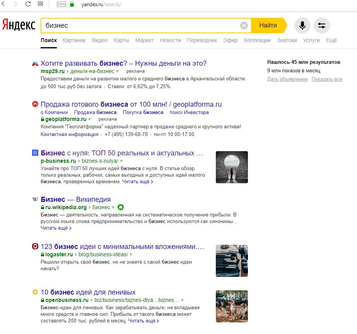357x334 pixels.
Task: Click the logaster.ru dark red favicon
Action: tap(35, 246)
